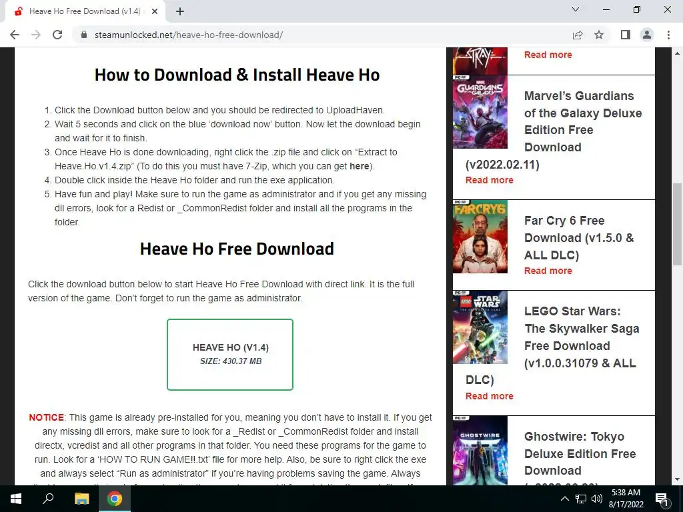The height and width of the screenshot is (512, 683).
Task: Click the Chrome taskbar icon
Action: (x=115, y=499)
